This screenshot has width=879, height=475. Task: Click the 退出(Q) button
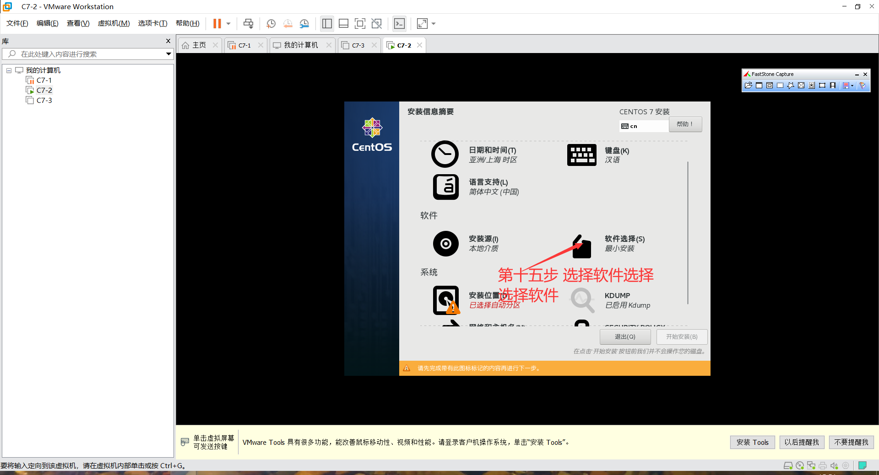coord(625,337)
